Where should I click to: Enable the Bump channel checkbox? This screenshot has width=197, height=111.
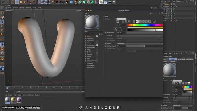point(97,52)
